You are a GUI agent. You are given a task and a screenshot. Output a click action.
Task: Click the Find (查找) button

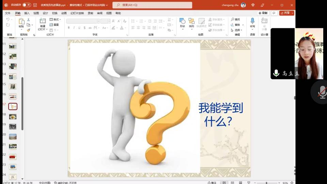(x=235, y=19)
